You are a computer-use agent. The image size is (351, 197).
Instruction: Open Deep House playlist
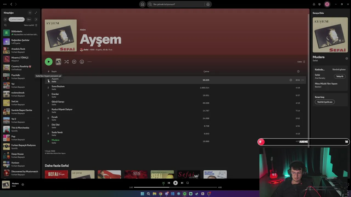(x=20, y=155)
